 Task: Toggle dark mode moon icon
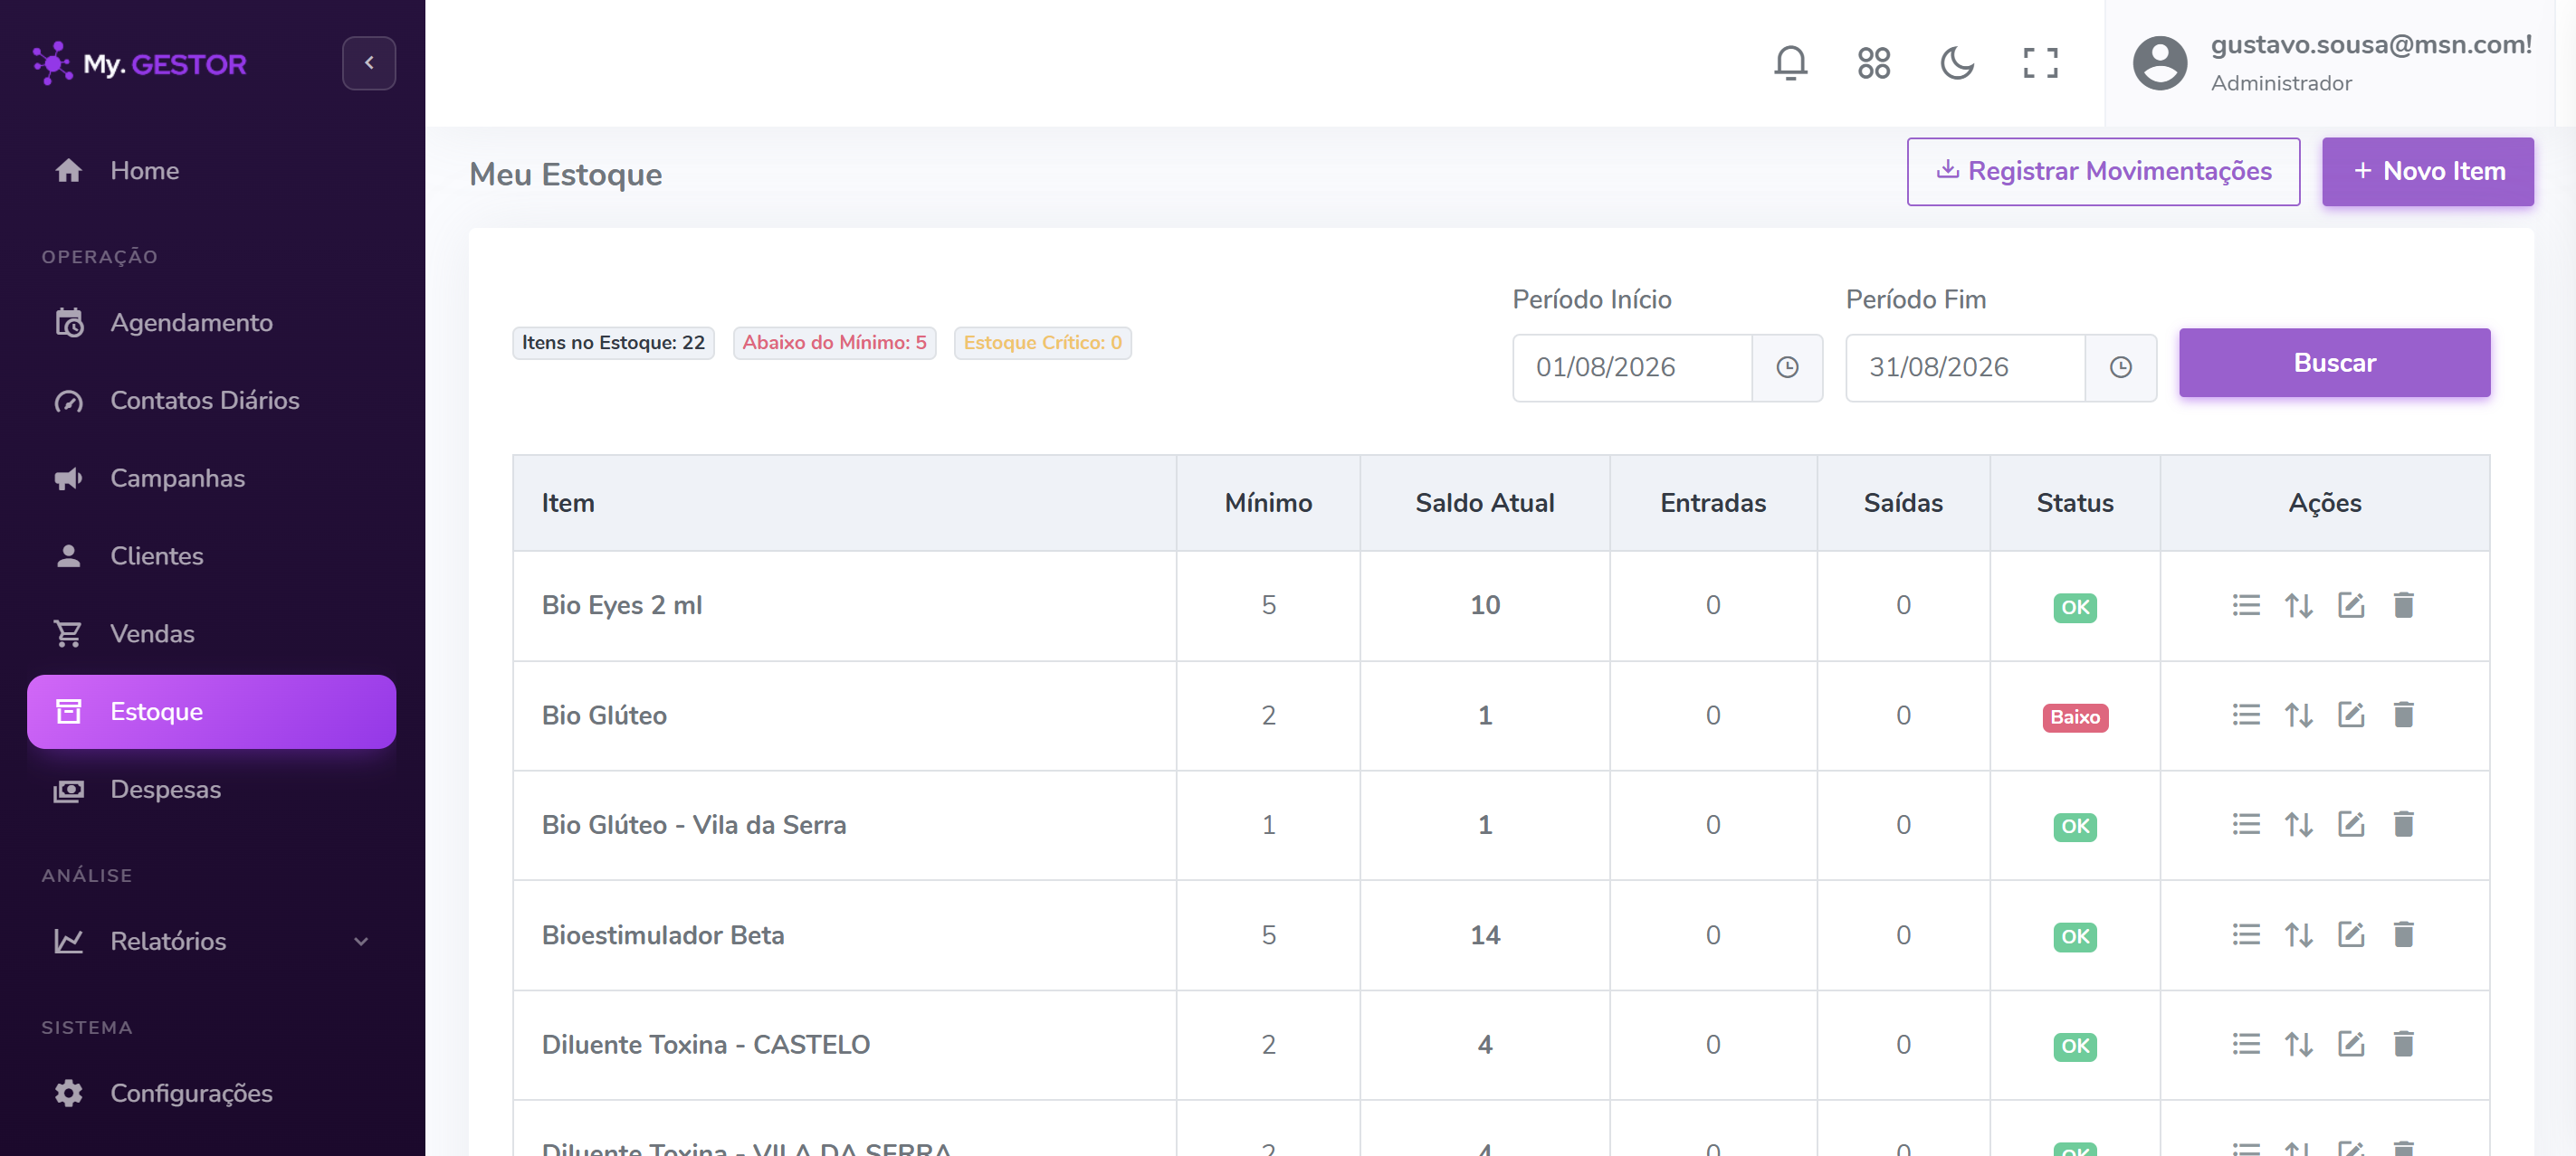tap(1956, 63)
